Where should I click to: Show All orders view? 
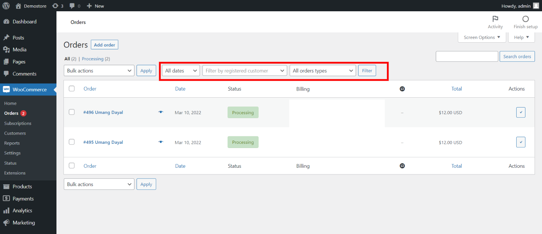tap(67, 59)
